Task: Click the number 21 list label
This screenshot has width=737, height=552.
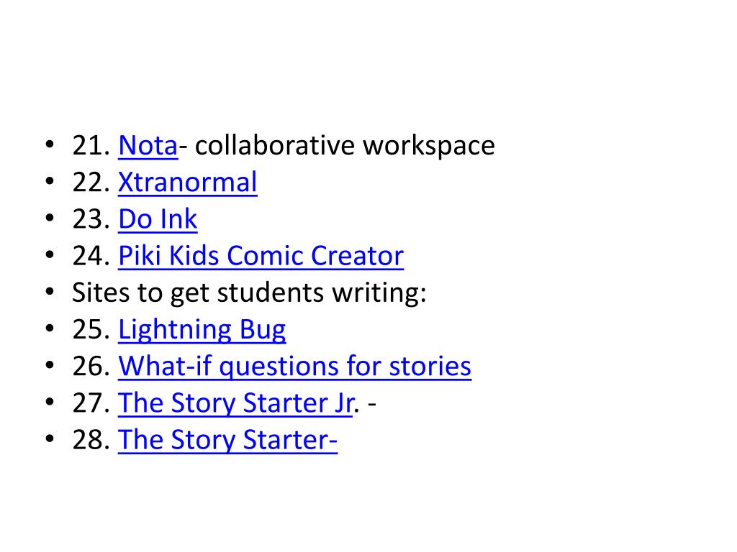Action: pos(91,145)
